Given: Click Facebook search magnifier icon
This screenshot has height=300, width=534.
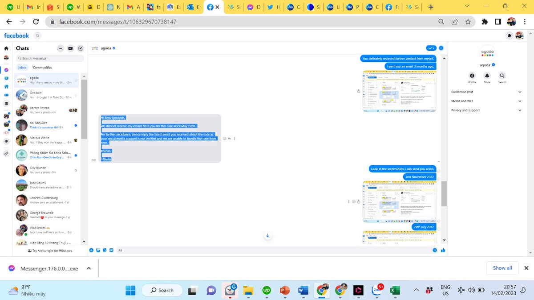Looking at the screenshot, I should [x=37, y=36].
